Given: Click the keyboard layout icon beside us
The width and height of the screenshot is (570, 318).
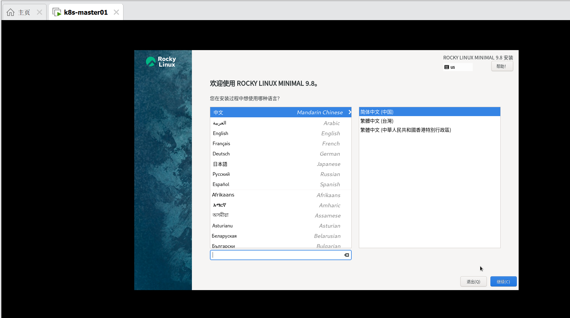Looking at the screenshot, I should [447, 67].
